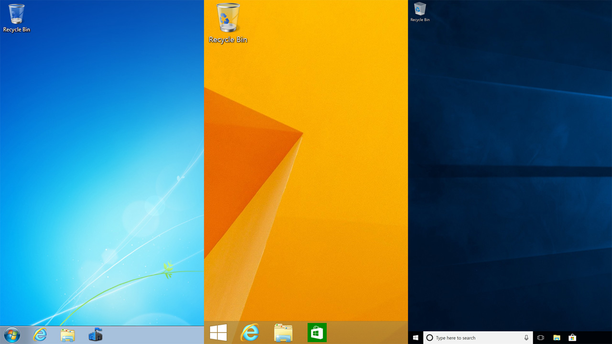Launch Internet Explorer from the Windows 7 taskbar
This screenshot has width=612, height=344.
(x=40, y=334)
